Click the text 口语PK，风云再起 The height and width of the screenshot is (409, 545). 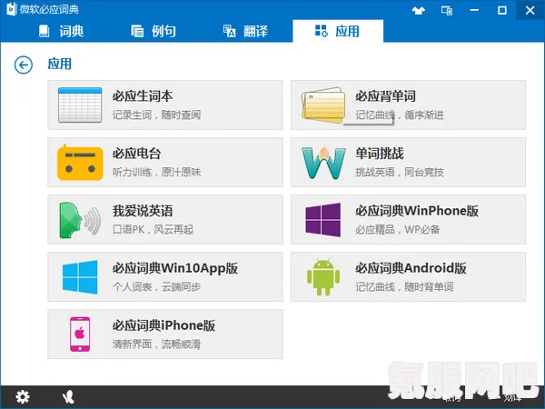(153, 230)
